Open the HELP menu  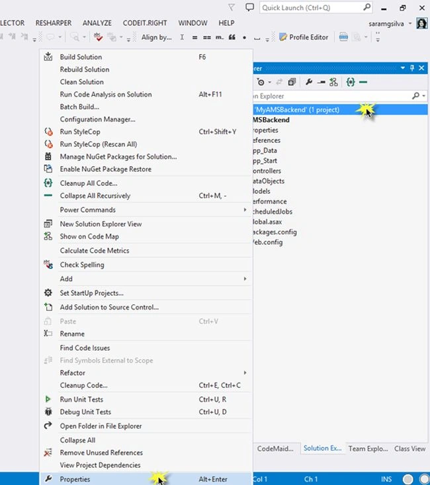tap(226, 23)
